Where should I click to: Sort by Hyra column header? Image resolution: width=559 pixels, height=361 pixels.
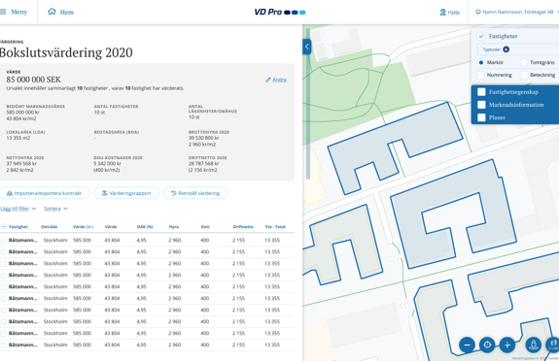click(x=174, y=227)
